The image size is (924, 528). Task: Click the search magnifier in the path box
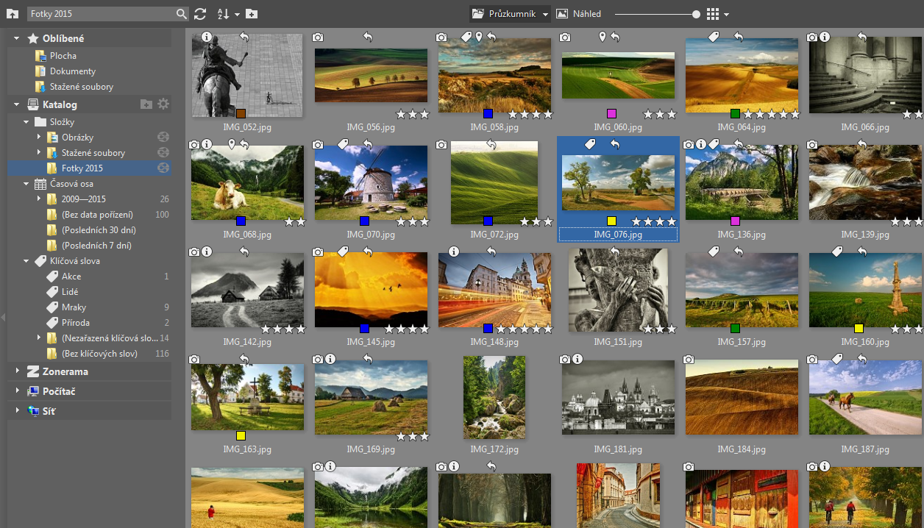pos(182,14)
